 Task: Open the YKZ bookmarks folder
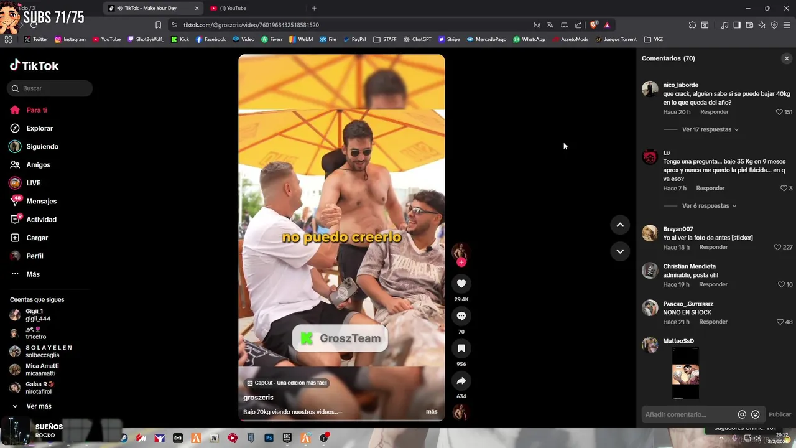click(654, 39)
